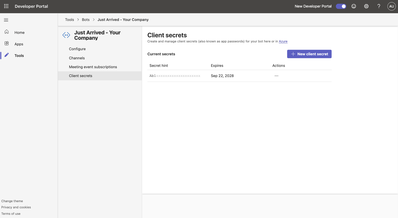This screenshot has height=218, width=398.
Task: Click the Change theme link
Action: pyautogui.click(x=12, y=201)
